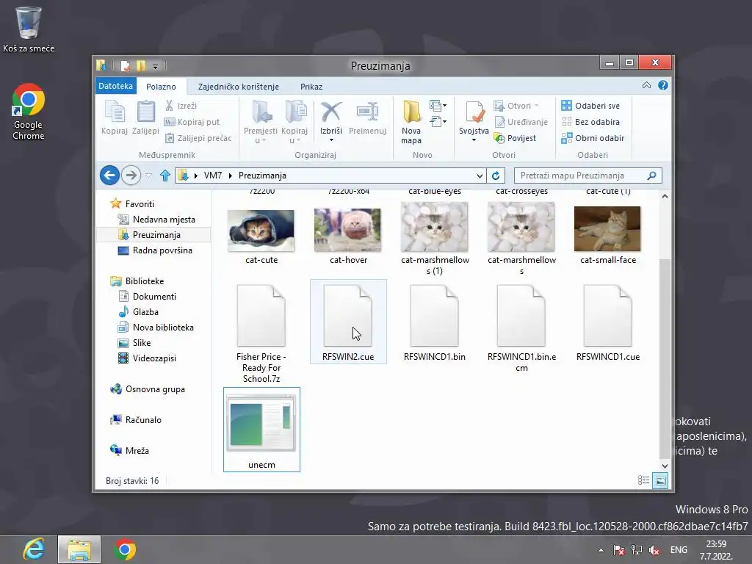The height and width of the screenshot is (564, 752).
Task: Click the muted volume tray icon
Action: (654, 550)
